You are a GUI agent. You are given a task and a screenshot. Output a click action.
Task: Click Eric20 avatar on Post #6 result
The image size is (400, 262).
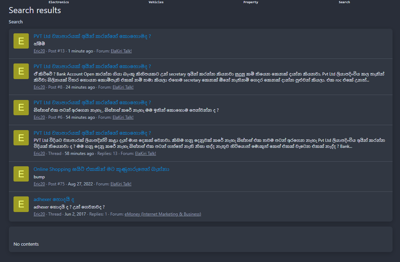tap(21, 107)
